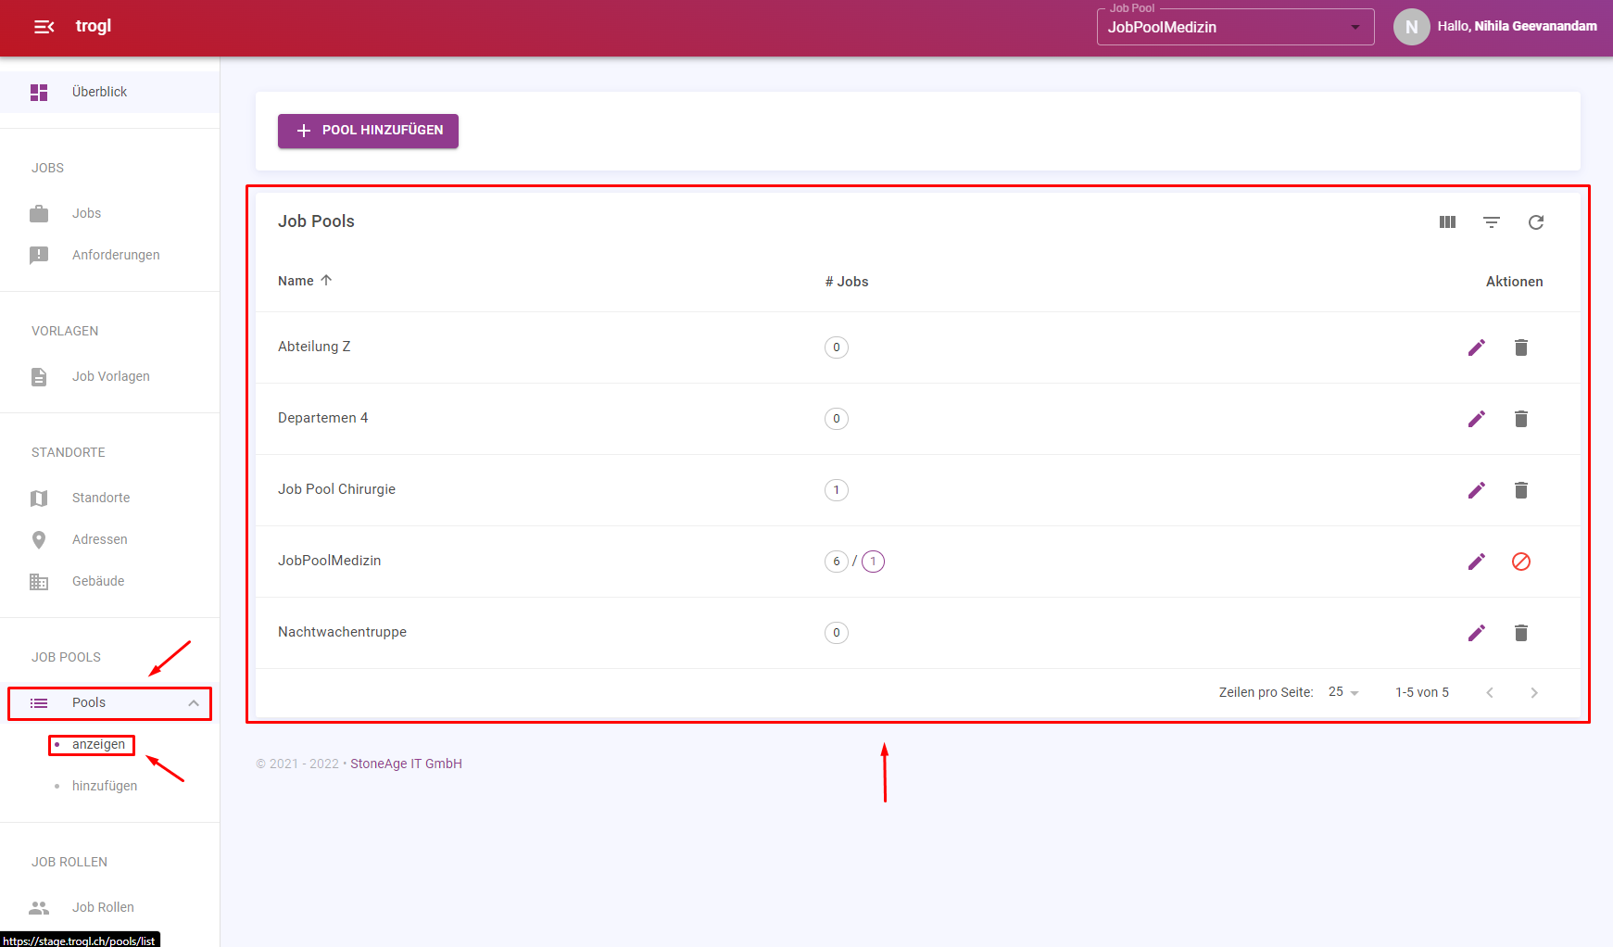Image resolution: width=1613 pixels, height=947 pixels.
Task: Click the job count badge 1 for Chirurgie
Action: point(837,490)
